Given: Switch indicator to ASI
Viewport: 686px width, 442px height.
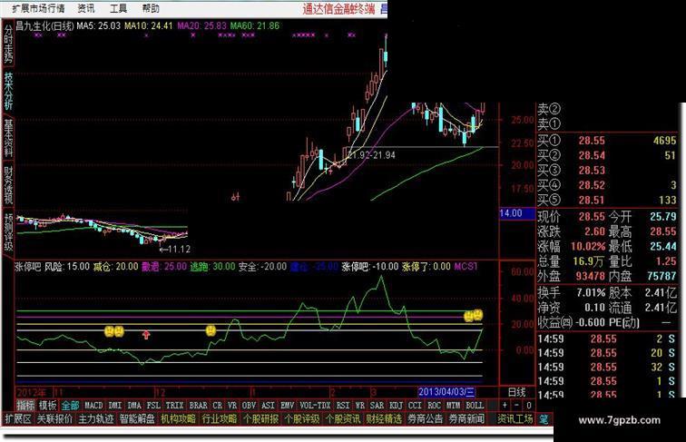Looking at the screenshot, I should tap(268, 405).
